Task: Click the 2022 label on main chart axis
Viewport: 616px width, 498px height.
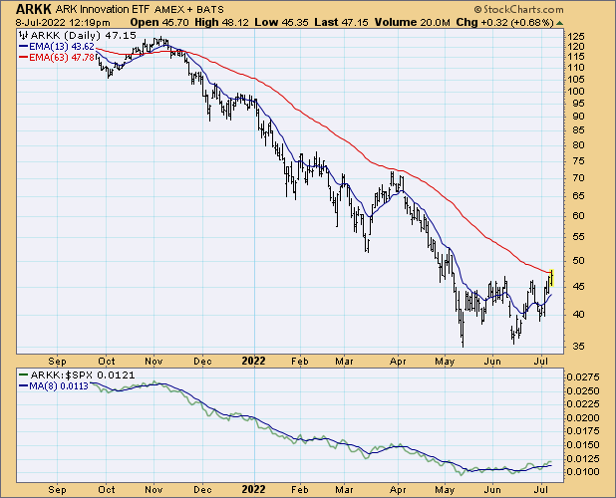Action: (x=255, y=360)
